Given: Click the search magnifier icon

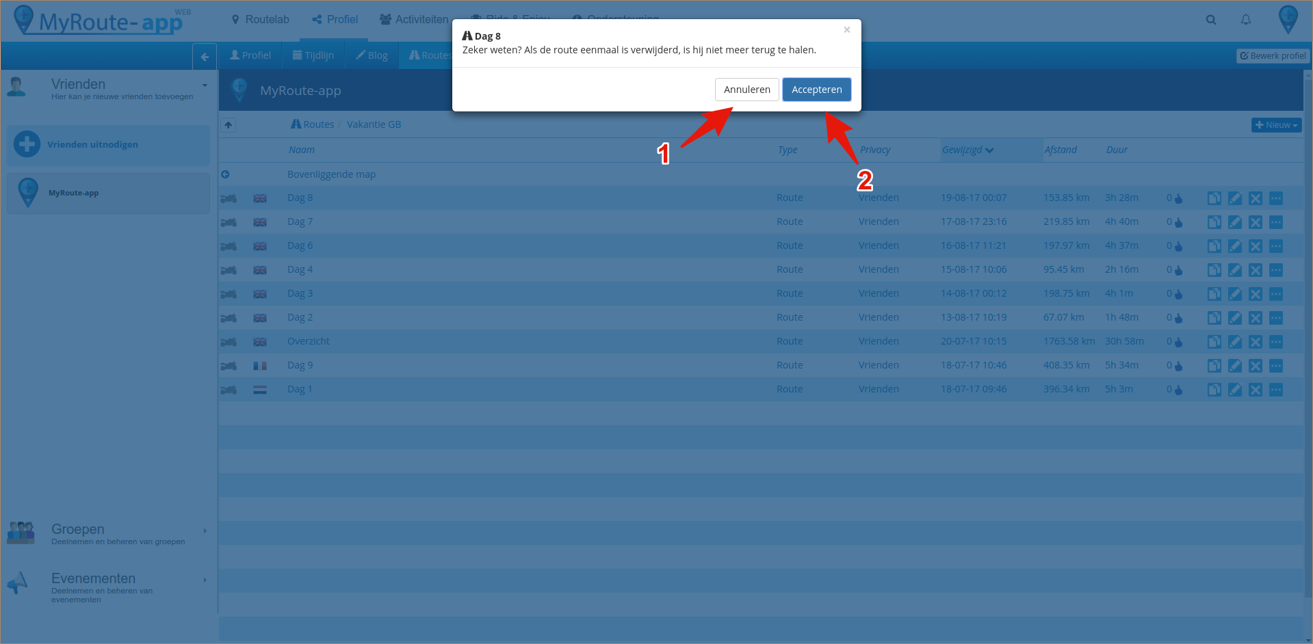Looking at the screenshot, I should [1211, 20].
